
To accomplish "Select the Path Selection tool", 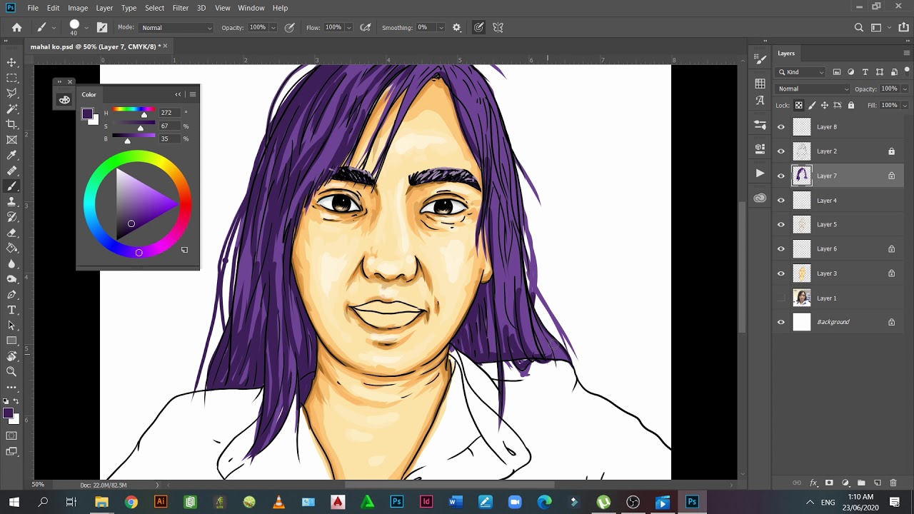I will [11, 326].
